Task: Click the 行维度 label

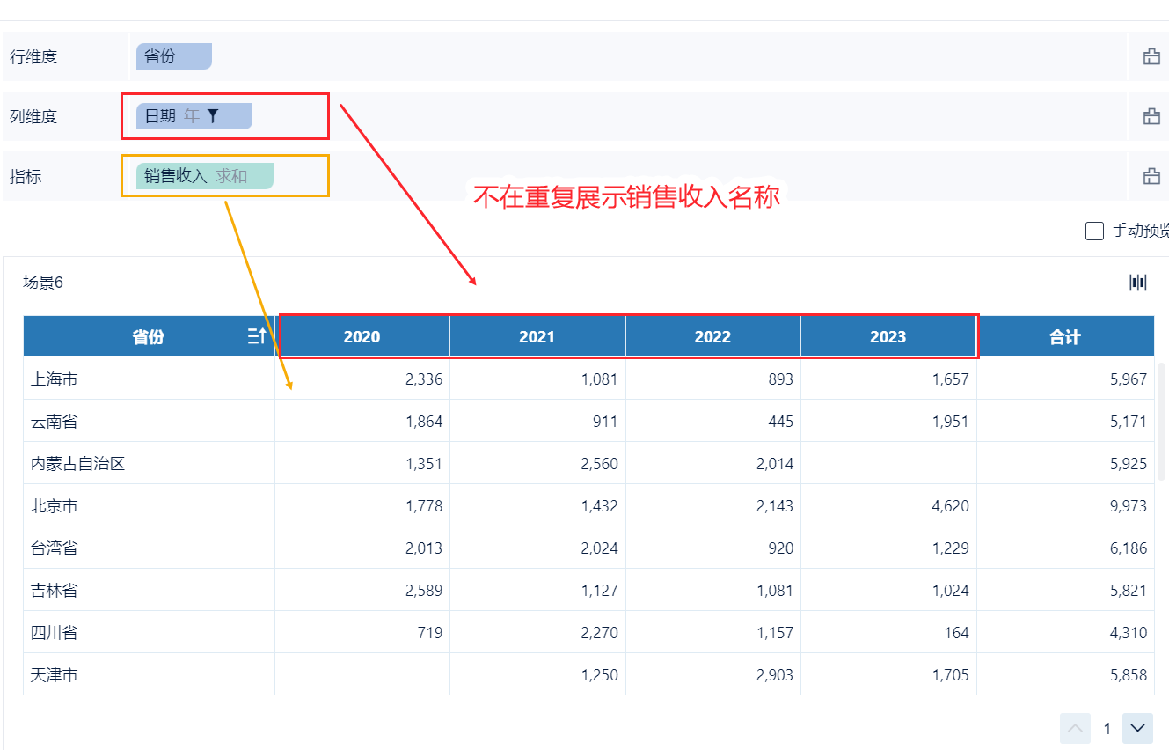Action: [33, 57]
